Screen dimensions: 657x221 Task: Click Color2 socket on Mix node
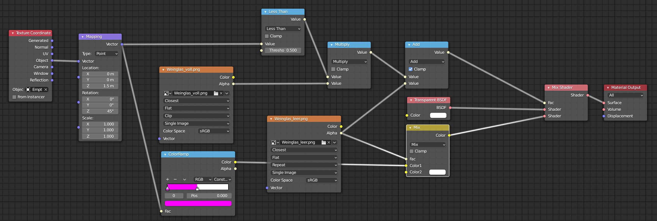pos(406,172)
